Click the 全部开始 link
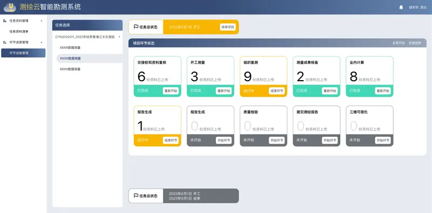Viewport: 432px width, 213px height. [x=399, y=43]
